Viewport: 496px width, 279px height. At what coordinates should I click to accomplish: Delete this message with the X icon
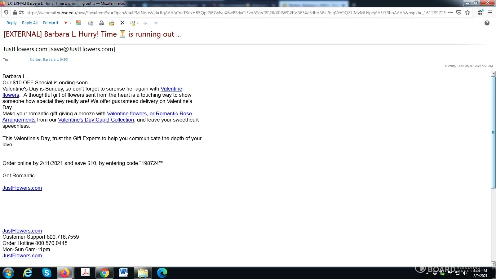[x=122, y=23]
